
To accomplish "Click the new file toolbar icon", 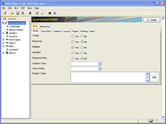I will 5,13.
